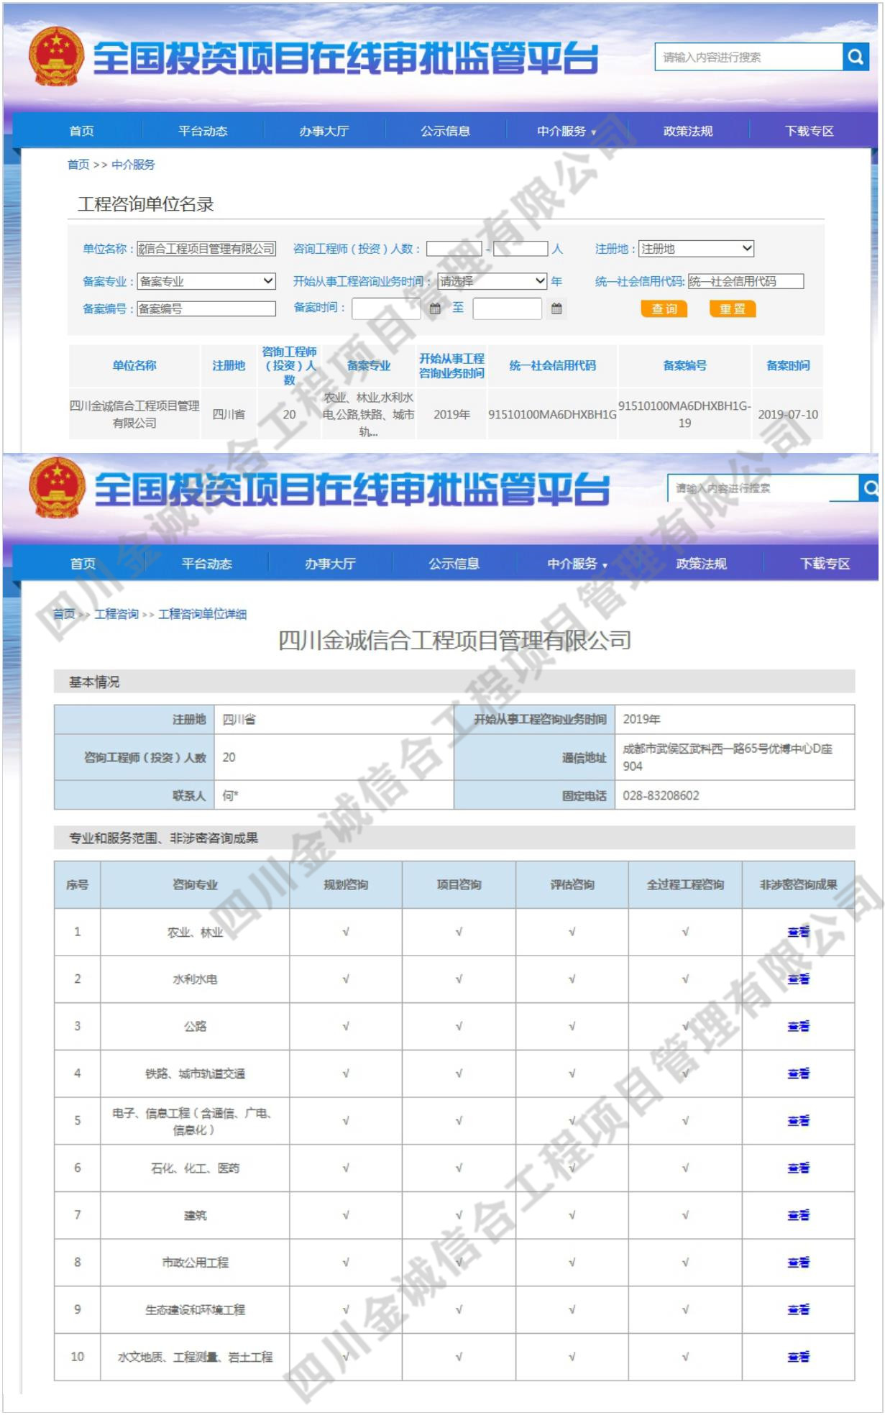Image resolution: width=885 pixels, height=1415 pixels.
Task: Open 下载专区 on the directory page nav
Action: tap(810, 131)
